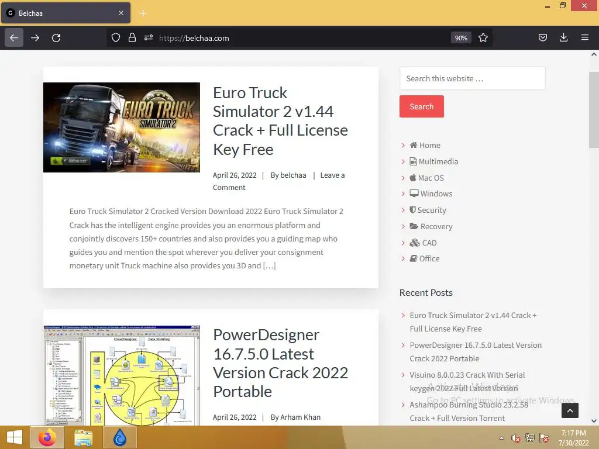Click the apple icon beside Mac OS
The width and height of the screenshot is (599, 449).
click(413, 178)
